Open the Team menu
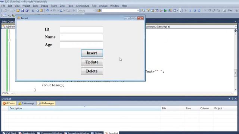Image resolution: width=239 pixels, height=134 pixels. 54,6
